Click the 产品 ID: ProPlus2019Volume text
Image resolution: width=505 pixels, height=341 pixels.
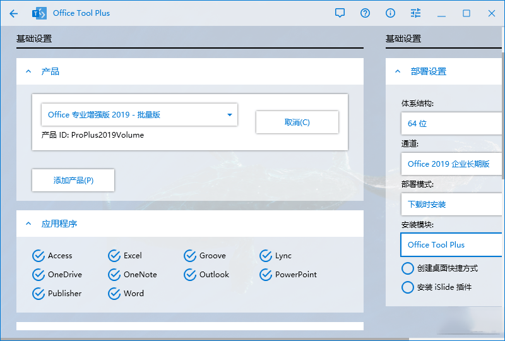(x=93, y=135)
